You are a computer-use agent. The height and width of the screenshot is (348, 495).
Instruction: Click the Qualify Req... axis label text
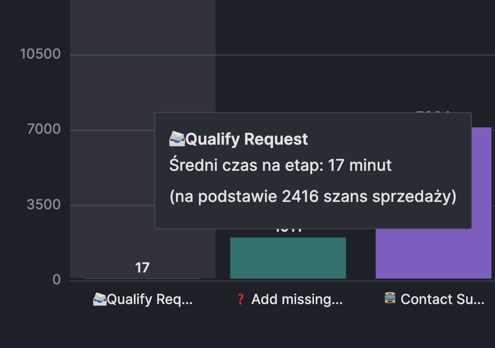[x=150, y=299]
